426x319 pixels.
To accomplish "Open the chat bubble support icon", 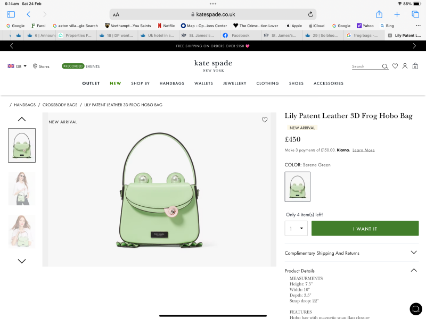I will click(415, 308).
